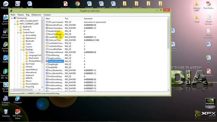The width and height of the screenshot is (217, 122).
Task: Select the FontSmoothing REG_SZ value name
Action: click(x=55, y=76)
